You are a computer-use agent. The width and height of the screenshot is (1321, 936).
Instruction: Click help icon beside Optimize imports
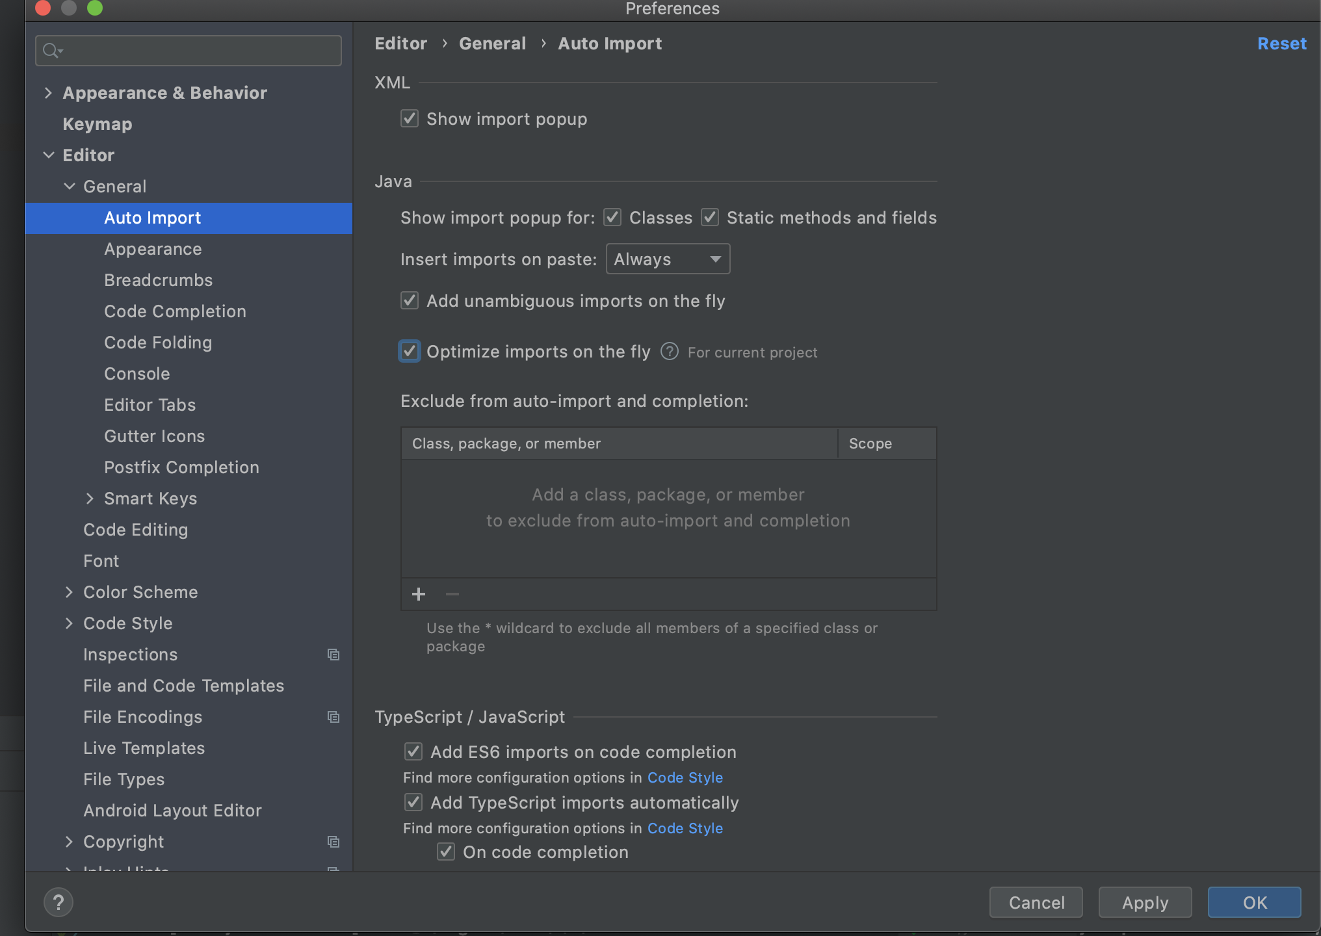click(669, 352)
